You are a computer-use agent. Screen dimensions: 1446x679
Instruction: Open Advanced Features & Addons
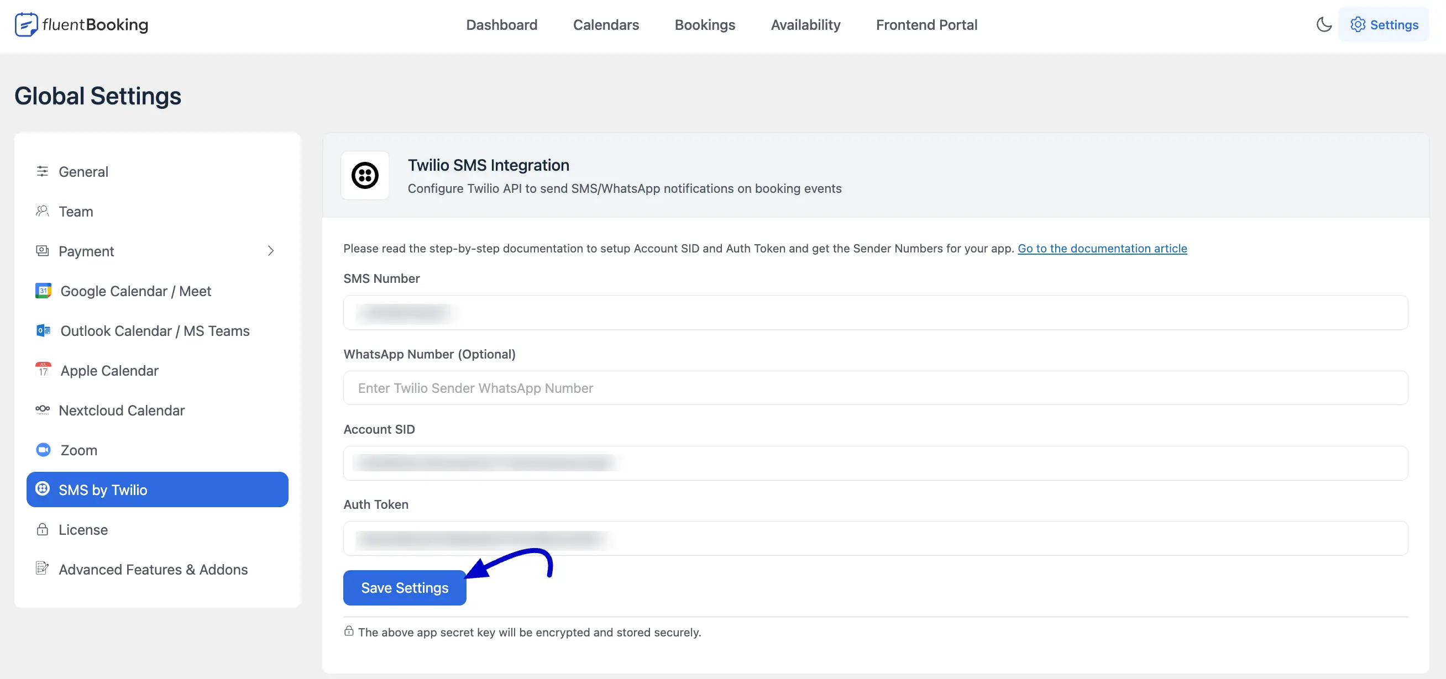[157, 570]
